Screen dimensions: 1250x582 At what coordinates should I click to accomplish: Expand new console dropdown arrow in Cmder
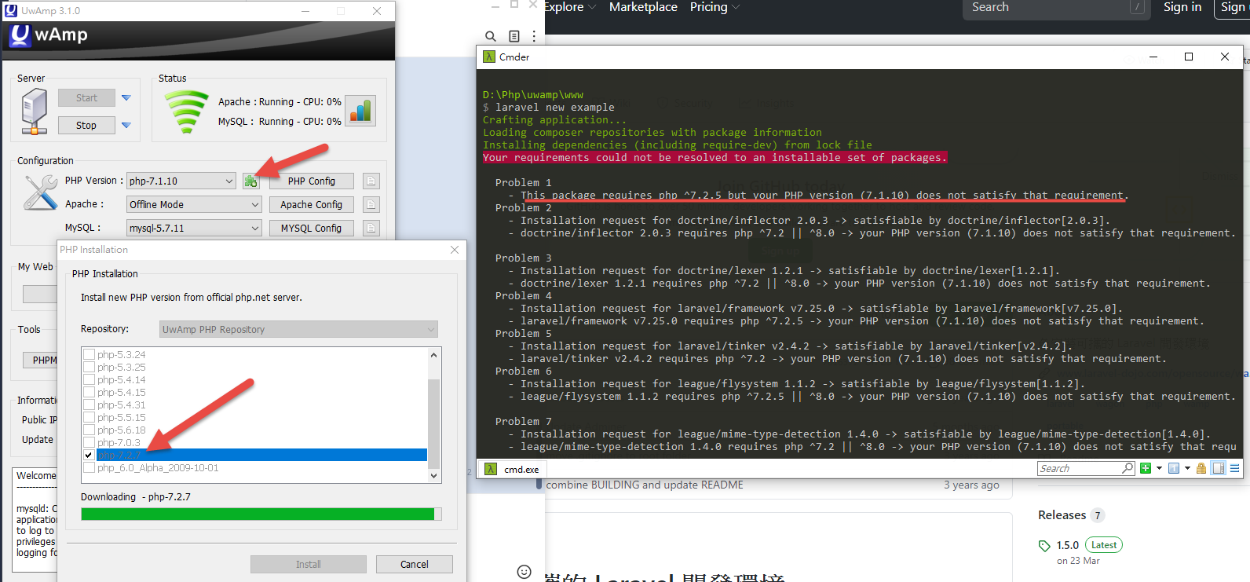[1159, 468]
